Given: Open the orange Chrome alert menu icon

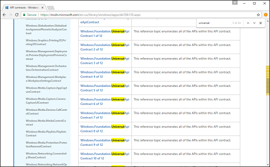Looking at the screenshot, I should 265,15.
